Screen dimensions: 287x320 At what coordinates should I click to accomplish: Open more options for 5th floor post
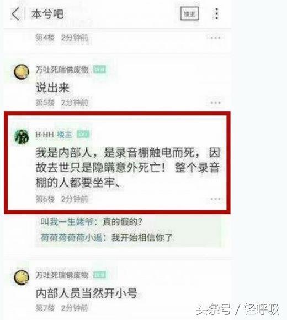(x=215, y=102)
